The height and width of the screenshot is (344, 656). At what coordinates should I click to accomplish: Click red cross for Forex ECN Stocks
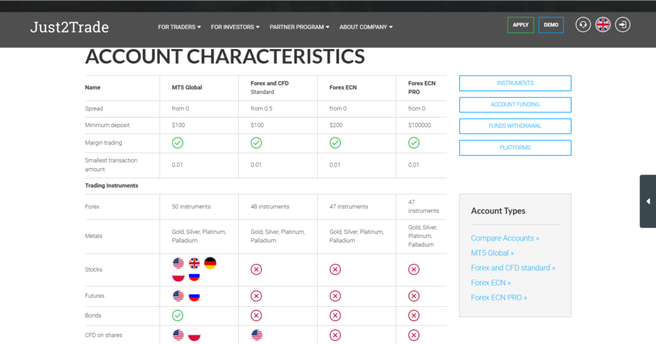point(335,270)
